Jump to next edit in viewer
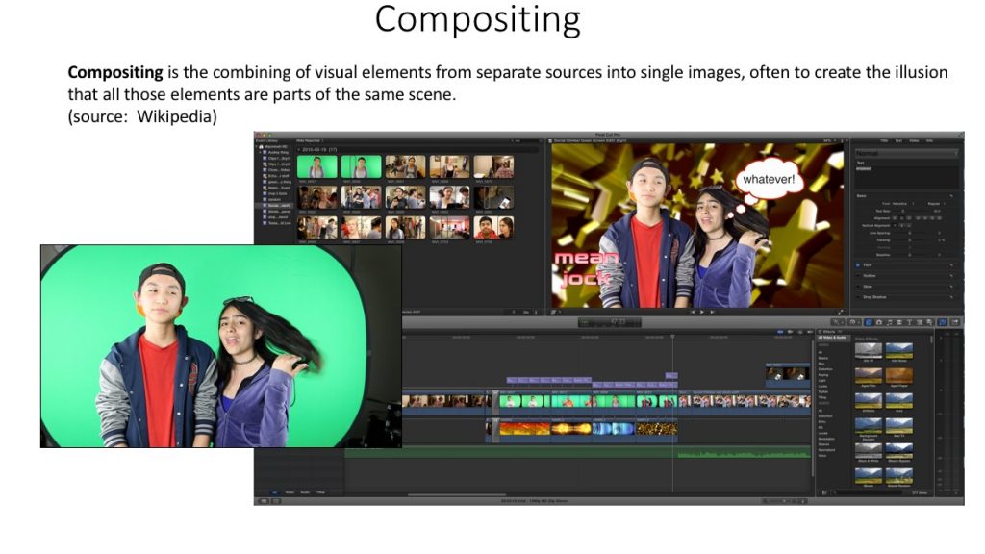The width and height of the screenshot is (985, 554). pyautogui.click(x=713, y=312)
